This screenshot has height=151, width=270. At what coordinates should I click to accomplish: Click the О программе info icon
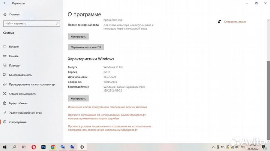(x=5, y=122)
